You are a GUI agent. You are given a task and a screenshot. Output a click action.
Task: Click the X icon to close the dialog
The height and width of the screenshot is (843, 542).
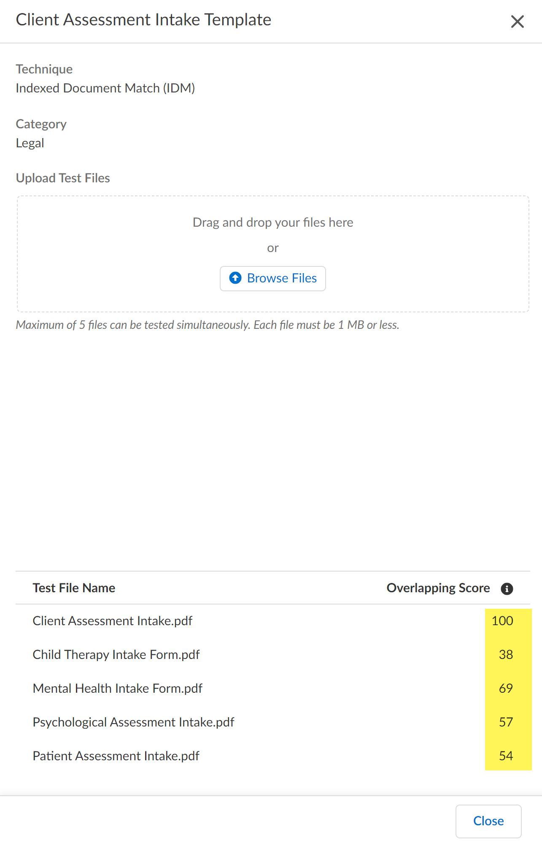[517, 22]
